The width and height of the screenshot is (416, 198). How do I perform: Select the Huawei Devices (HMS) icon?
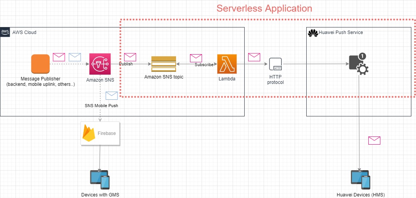(361, 180)
